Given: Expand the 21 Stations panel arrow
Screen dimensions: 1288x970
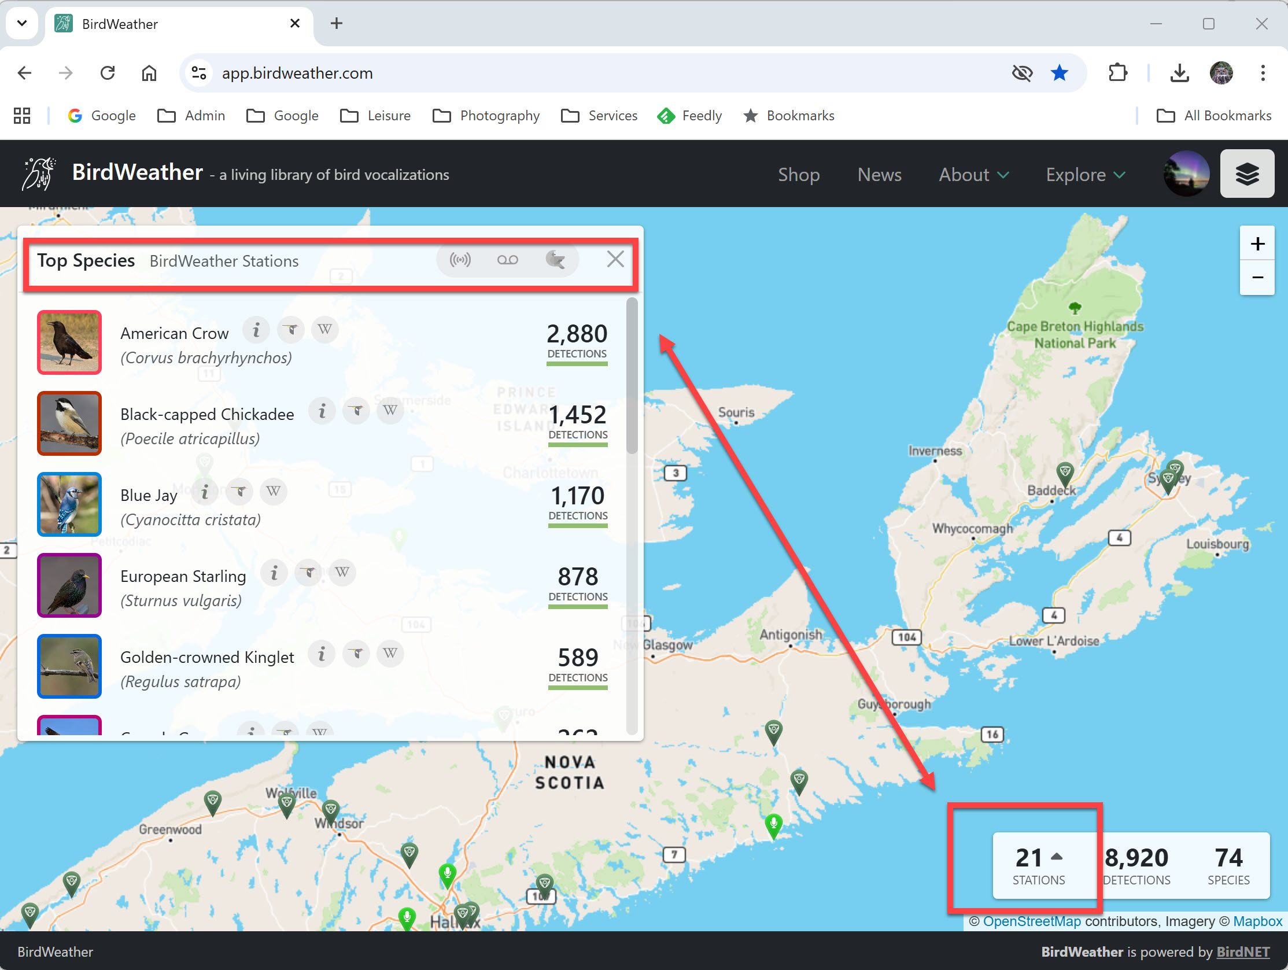Looking at the screenshot, I should point(1057,857).
